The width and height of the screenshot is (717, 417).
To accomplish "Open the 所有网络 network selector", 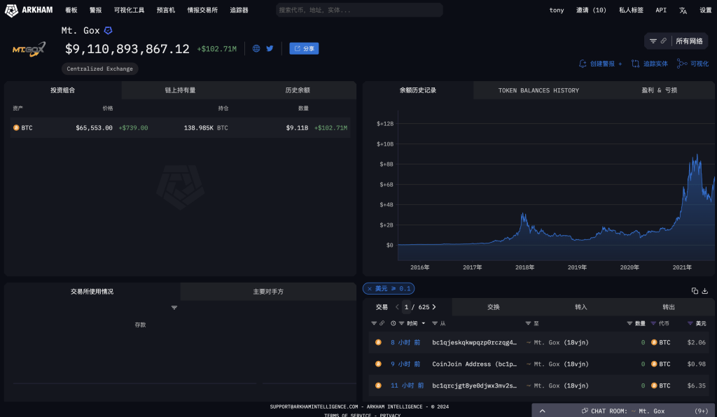I will click(x=689, y=41).
